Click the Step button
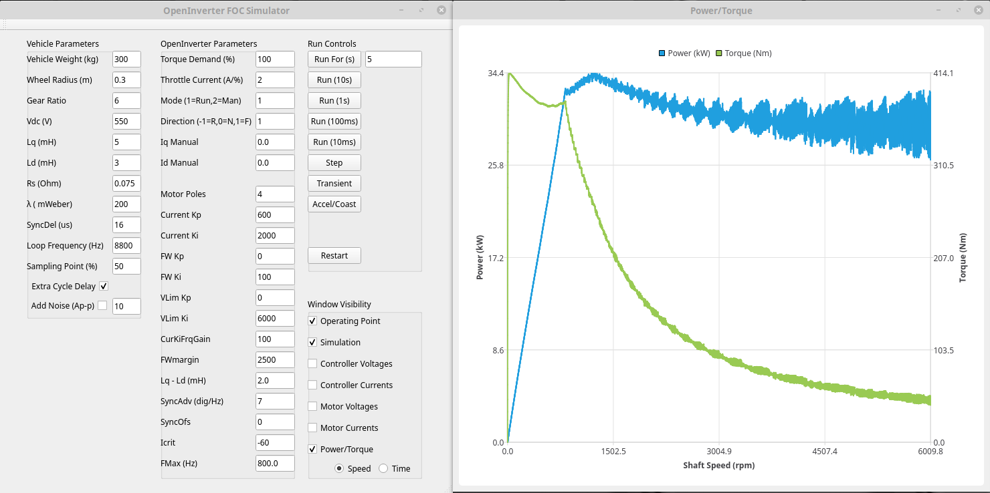Image resolution: width=990 pixels, height=493 pixels. (x=334, y=162)
